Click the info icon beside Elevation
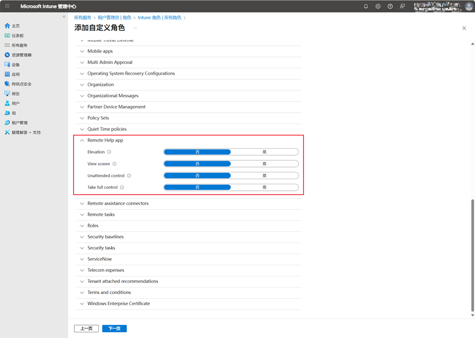 tap(109, 152)
